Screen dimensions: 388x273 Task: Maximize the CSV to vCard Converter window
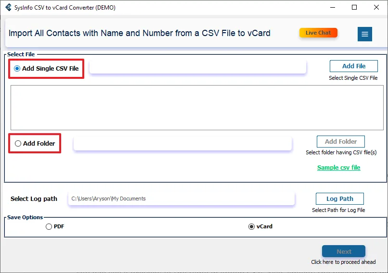354,7
